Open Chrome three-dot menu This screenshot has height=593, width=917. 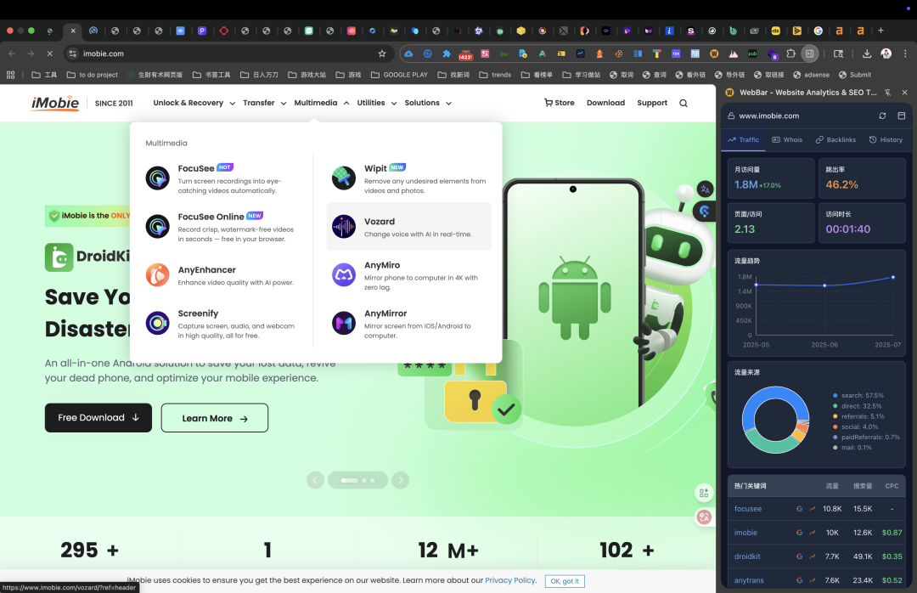[905, 54]
